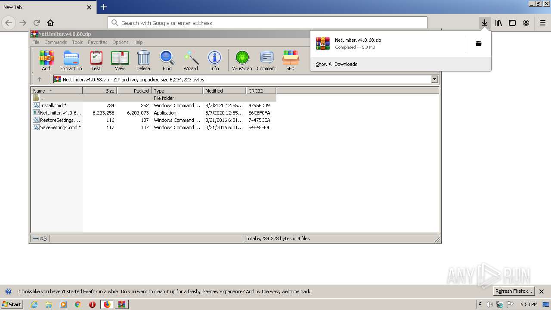
Task: Click the taskbar clock showing 6:53 PM
Action: point(529,304)
